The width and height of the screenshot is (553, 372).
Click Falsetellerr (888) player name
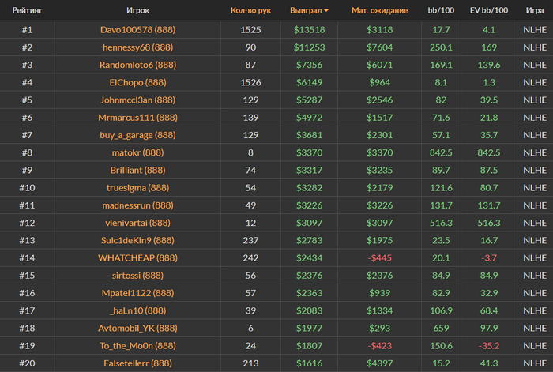pyautogui.click(x=137, y=363)
